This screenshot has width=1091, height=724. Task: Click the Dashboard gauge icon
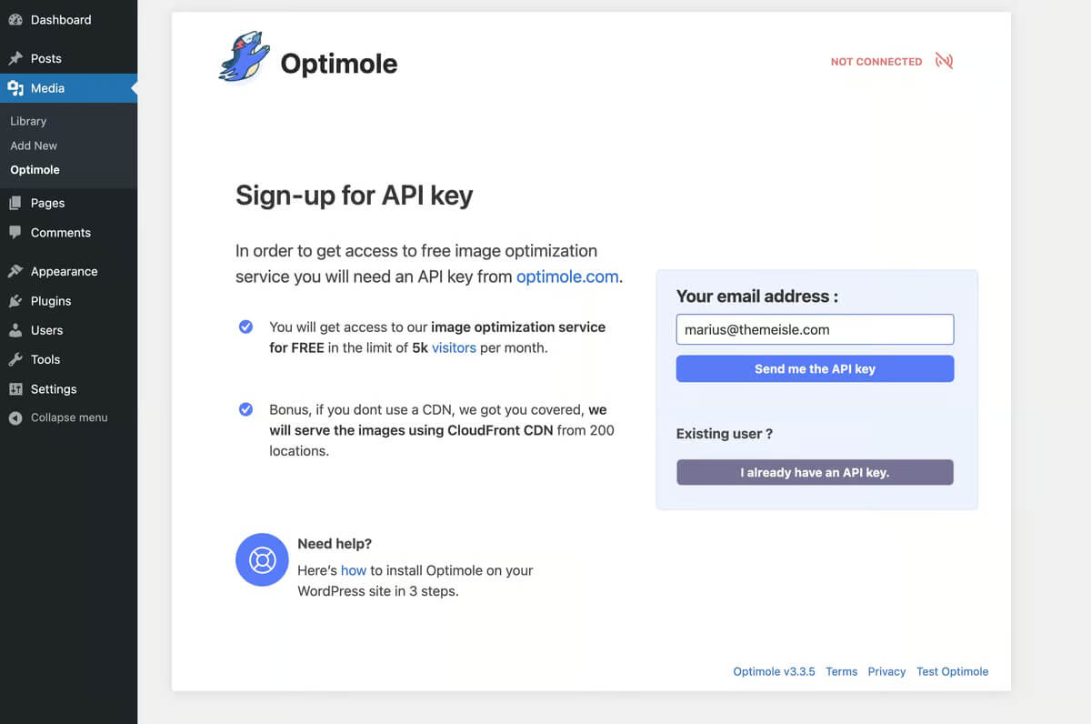point(15,19)
